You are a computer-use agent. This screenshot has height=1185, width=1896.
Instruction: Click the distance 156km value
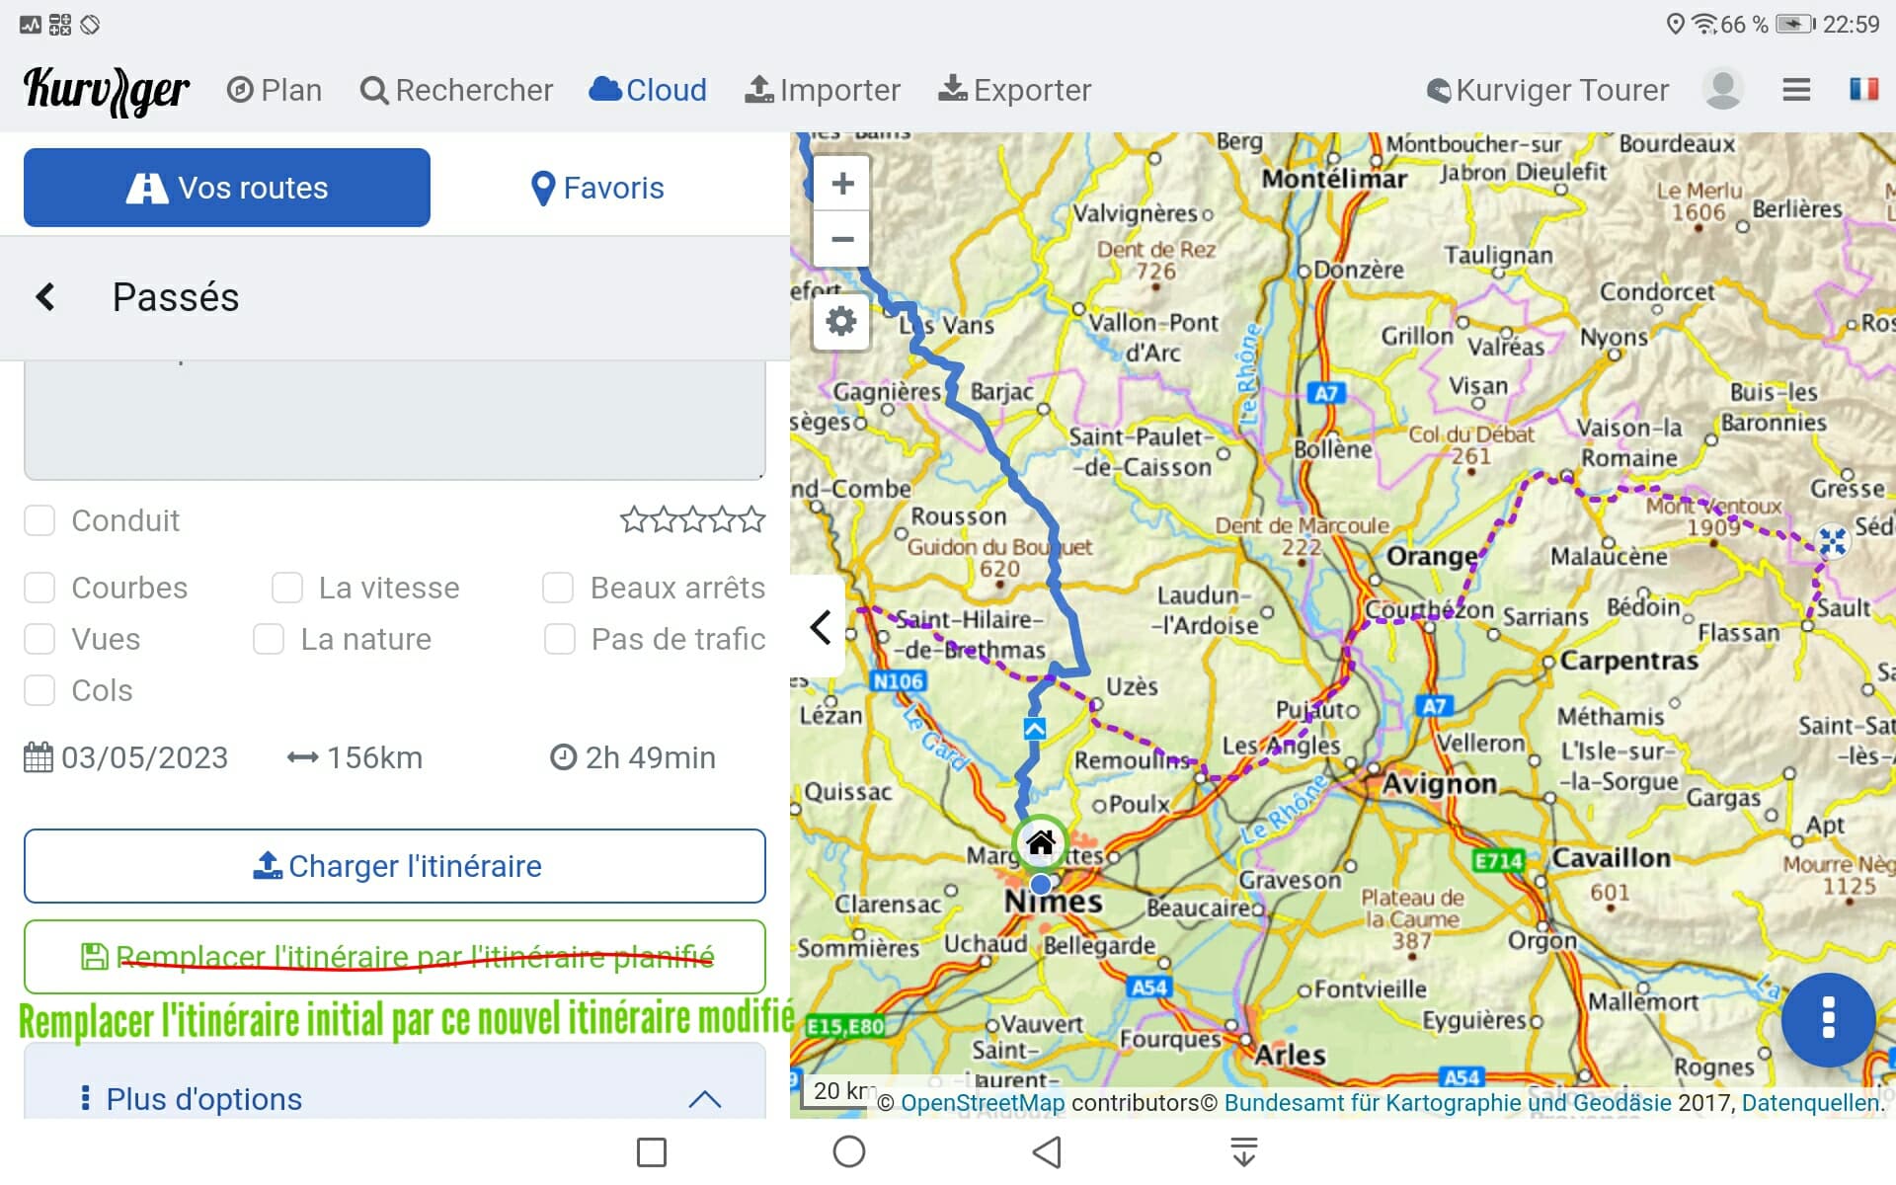374,757
